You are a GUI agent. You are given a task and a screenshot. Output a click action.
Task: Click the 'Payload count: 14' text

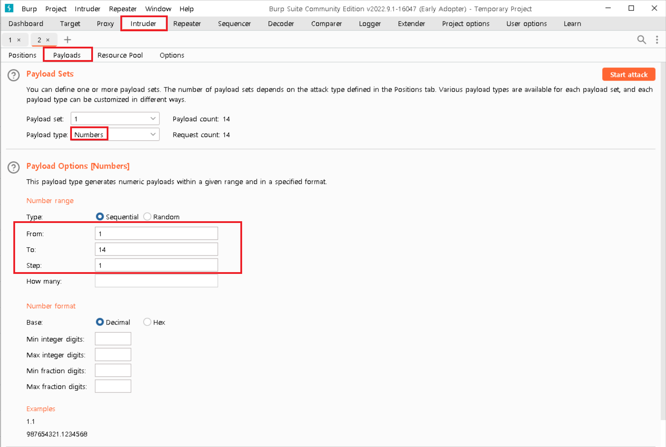pyautogui.click(x=201, y=119)
